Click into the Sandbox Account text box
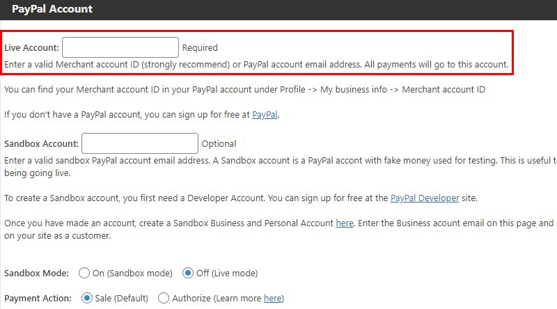This screenshot has height=309, width=557. click(x=140, y=143)
